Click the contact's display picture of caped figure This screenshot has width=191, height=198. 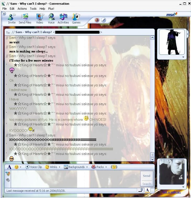click(172, 42)
